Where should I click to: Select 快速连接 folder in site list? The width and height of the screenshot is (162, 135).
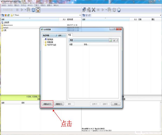pos(50,42)
